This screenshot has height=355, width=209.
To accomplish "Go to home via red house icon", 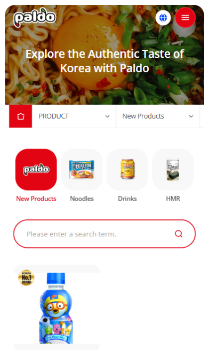I will 20,116.
